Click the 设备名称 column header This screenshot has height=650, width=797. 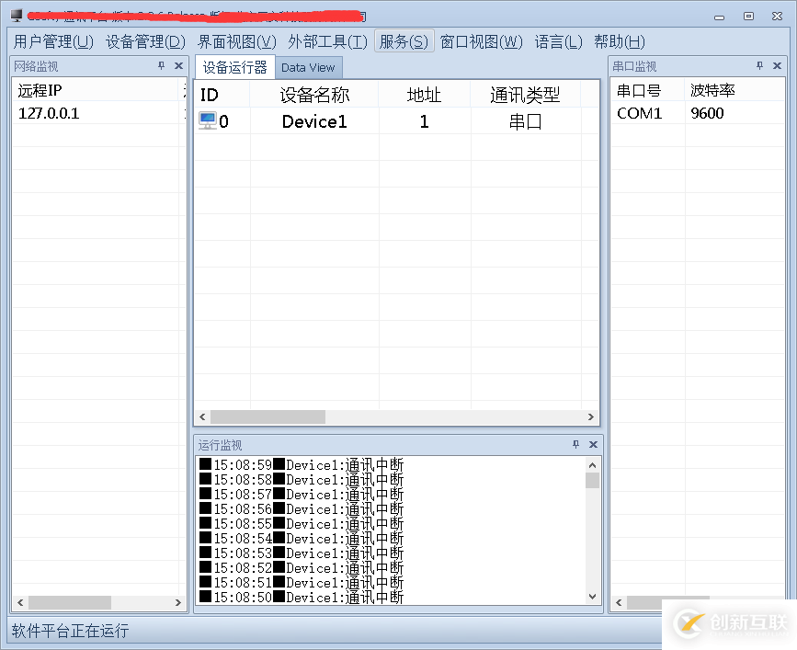(x=316, y=95)
